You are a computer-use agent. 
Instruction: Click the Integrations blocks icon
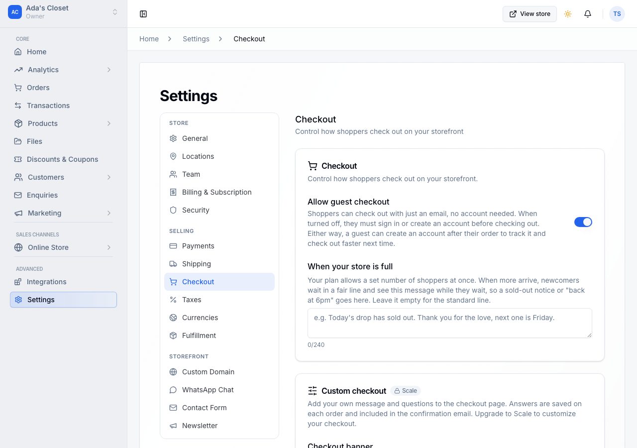tap(18, 282)
